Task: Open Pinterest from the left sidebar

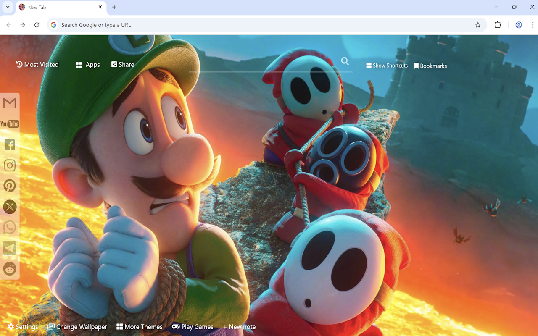Action: click(x=9, y=185)
